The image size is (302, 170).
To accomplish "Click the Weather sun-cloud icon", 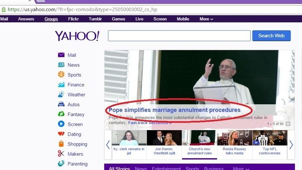I will 61,94.
